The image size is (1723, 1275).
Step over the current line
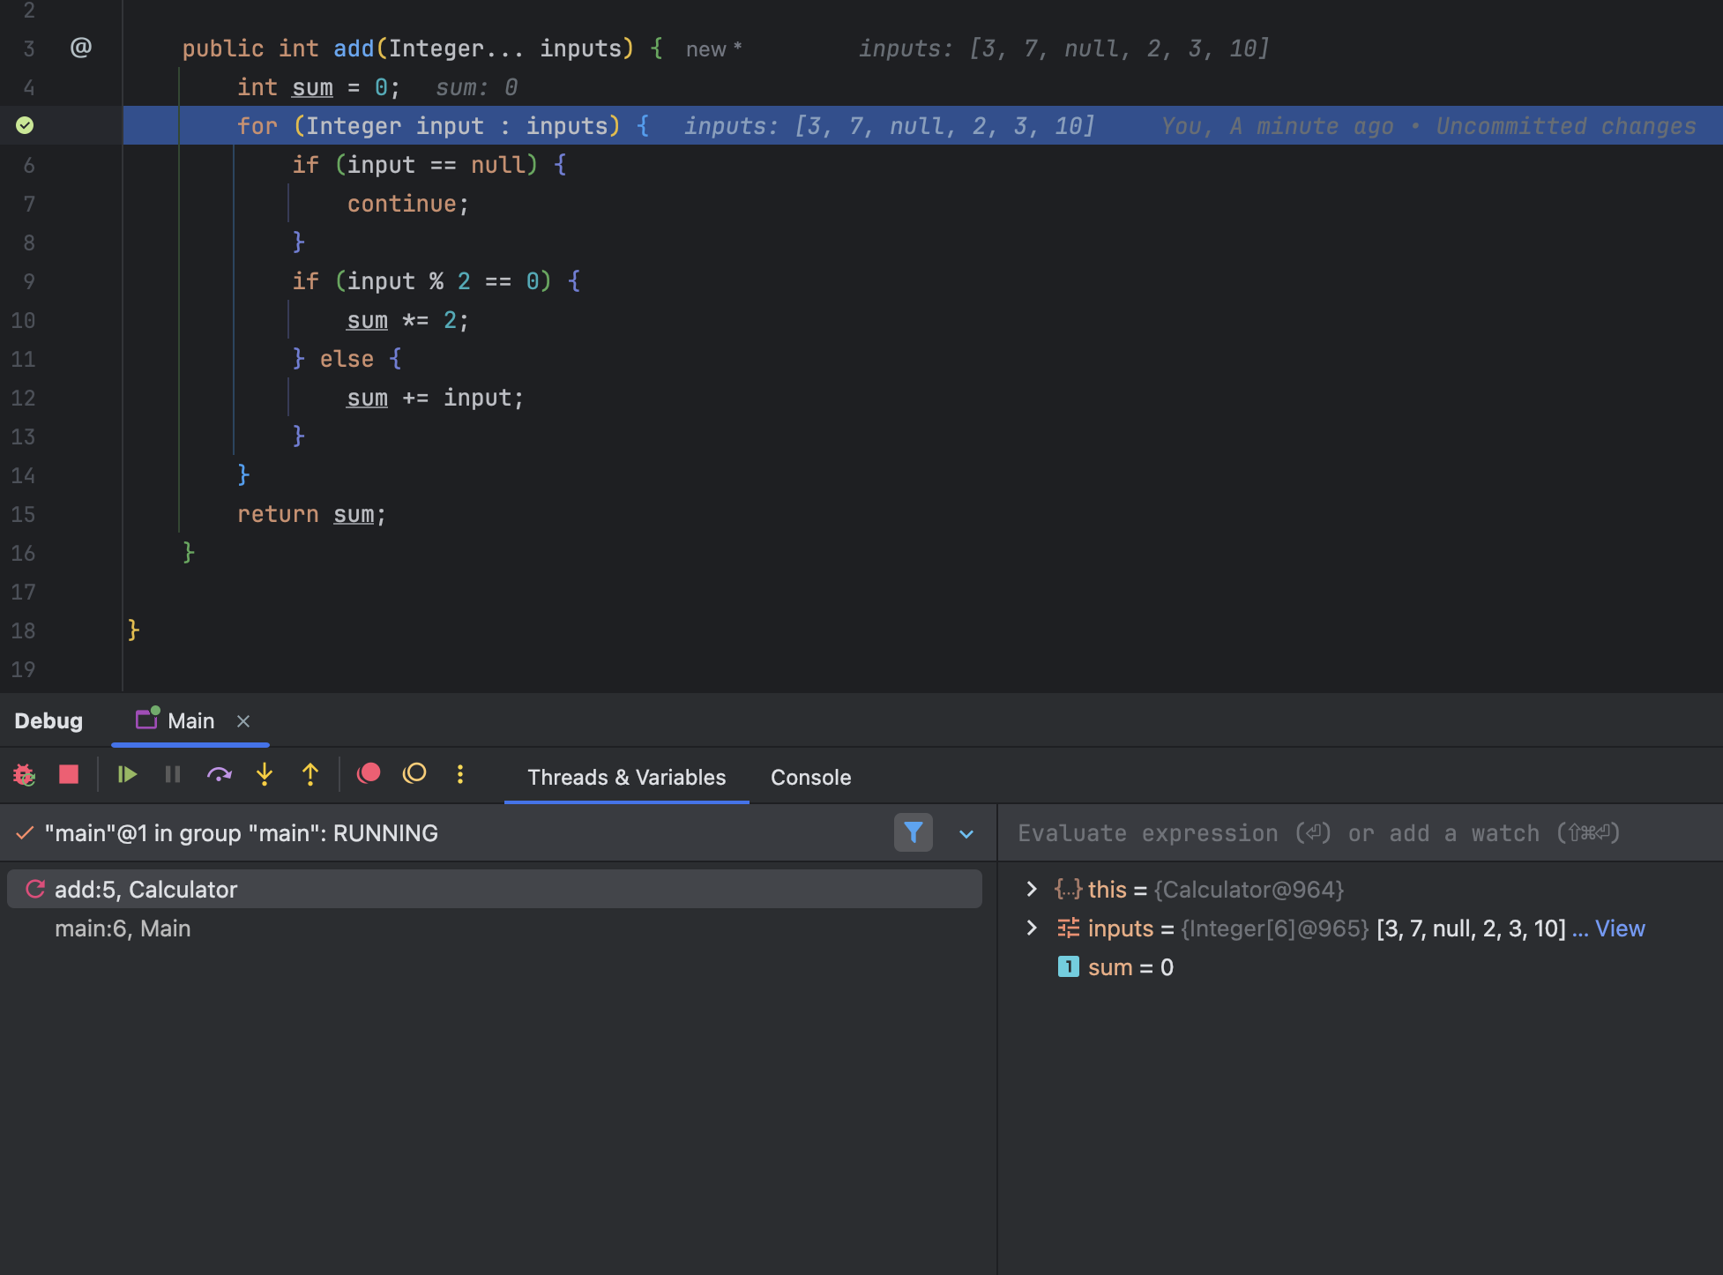[219, 775]
